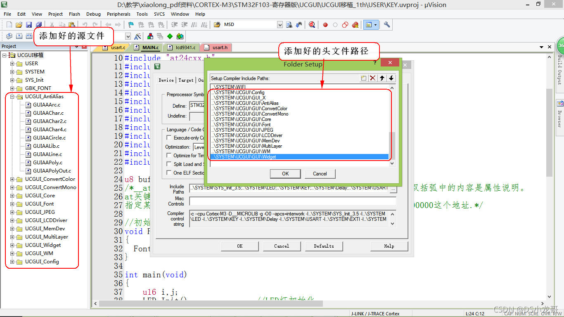The width and height of the screenshot is (564, 317).
Task: Open the SVCS menu
Action: (x=159, y=14)
